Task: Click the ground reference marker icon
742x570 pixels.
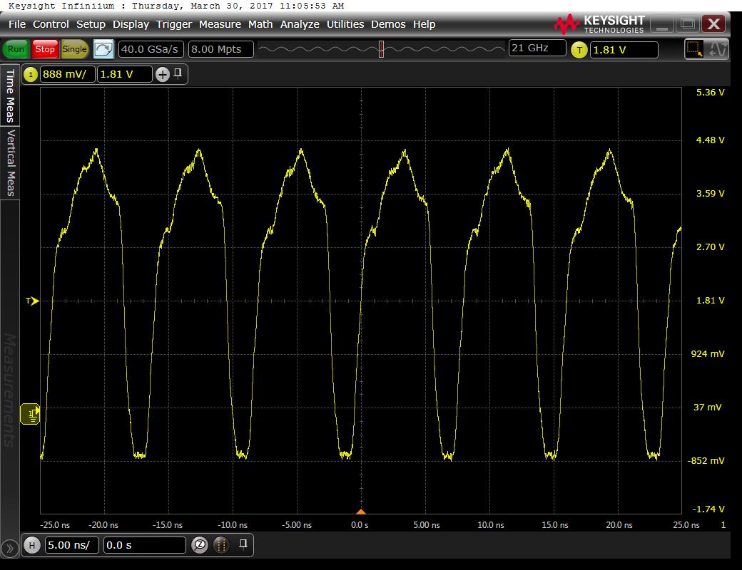Action: coord(31,413)
